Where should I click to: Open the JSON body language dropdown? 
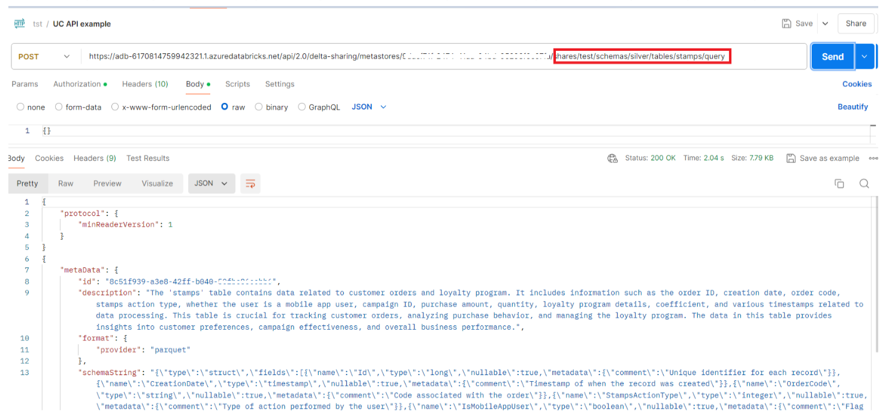pyautogui.click(x=369, y=107)
